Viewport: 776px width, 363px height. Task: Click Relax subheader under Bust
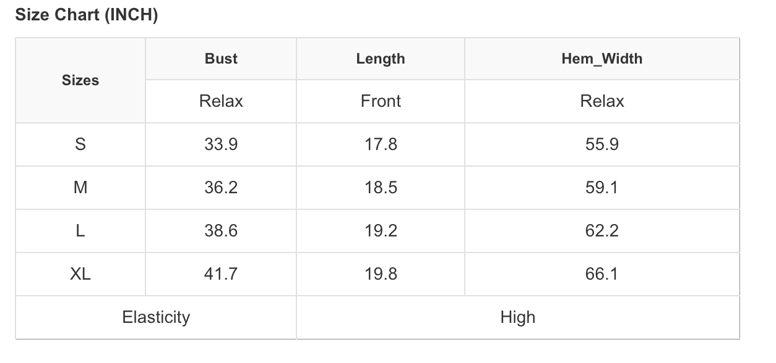(221, 101)
